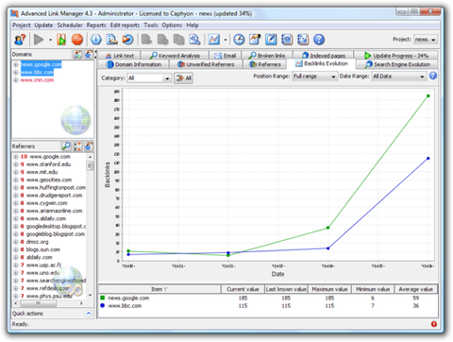Expand the Quick actions panel

89,314
